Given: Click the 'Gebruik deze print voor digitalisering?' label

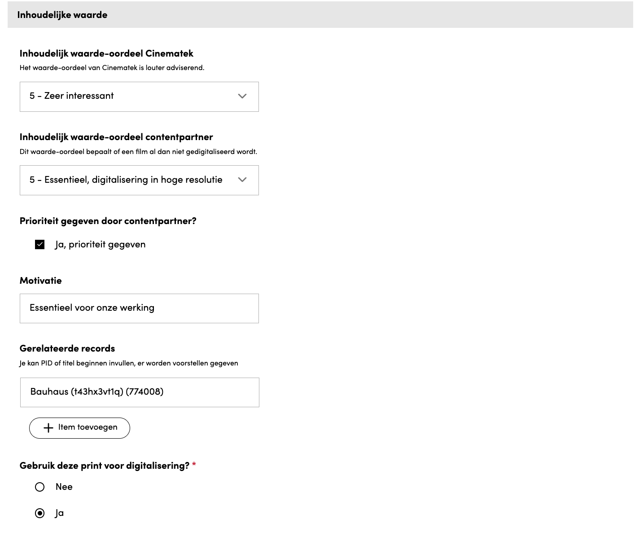Looking at the screenshot, I should click(105, 466).
